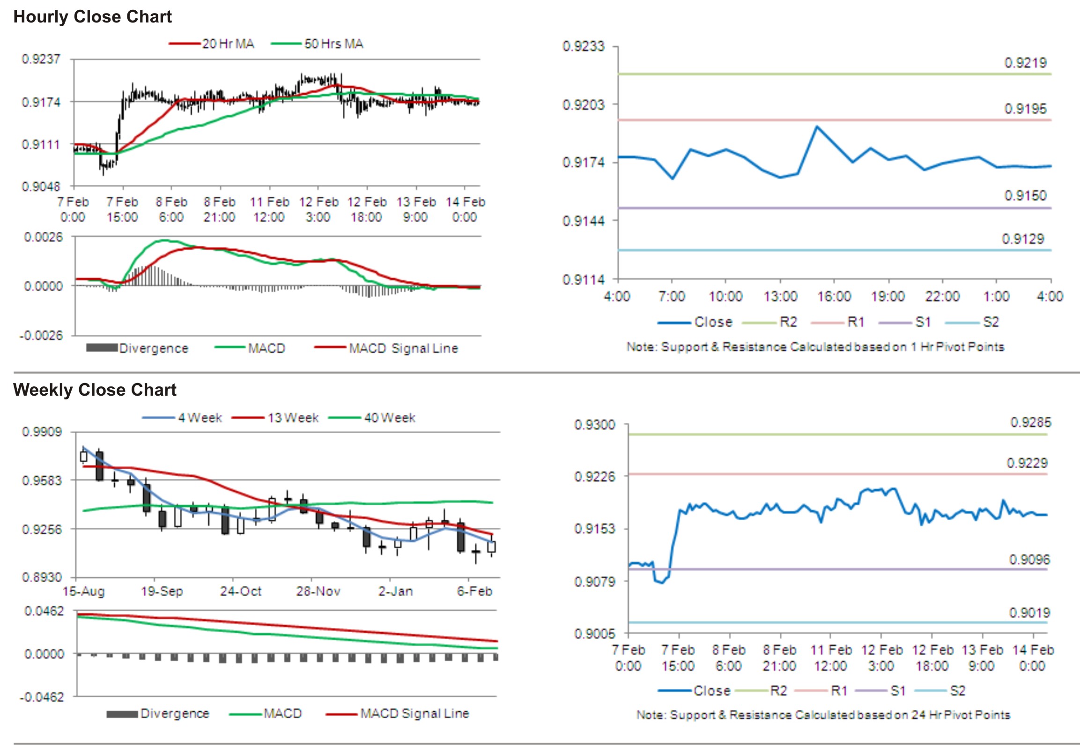Click "Divergence" label in weekly chart legend
1080x745 pixels.
(x=175, y=714)
